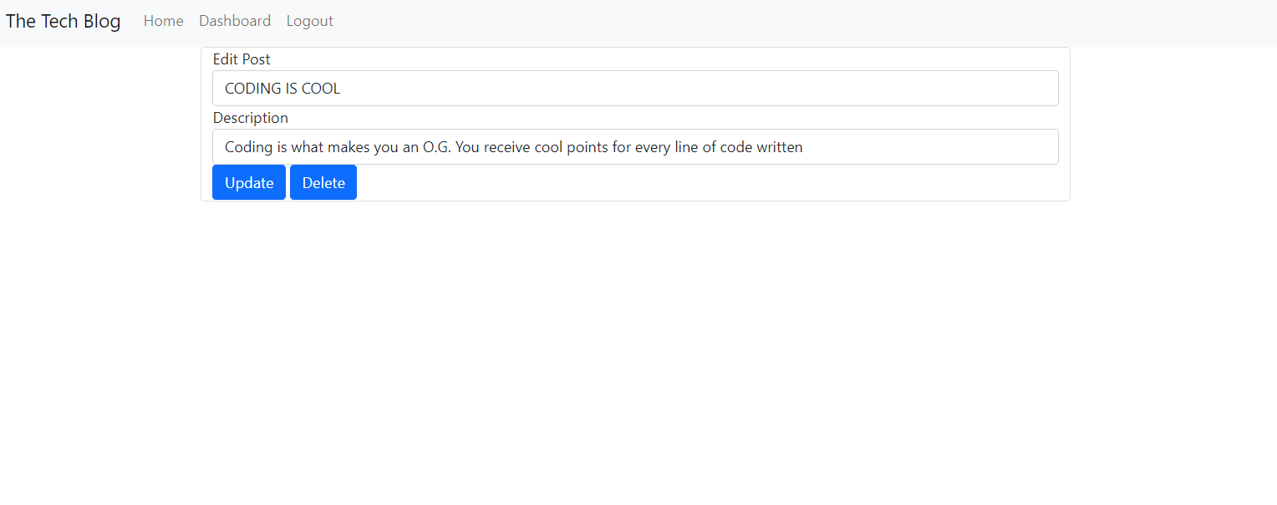Click the Edit Post form card

[635, 124]
